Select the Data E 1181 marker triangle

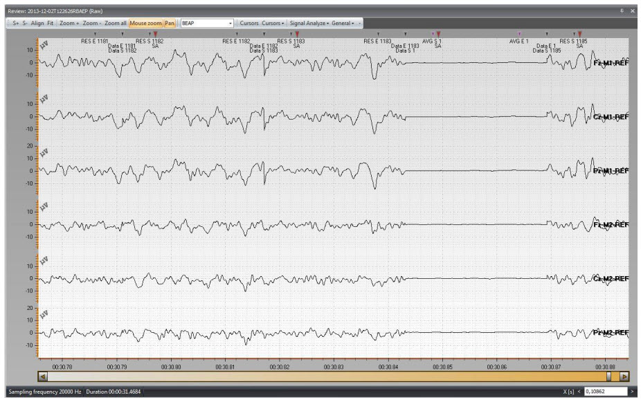point(123,35)
